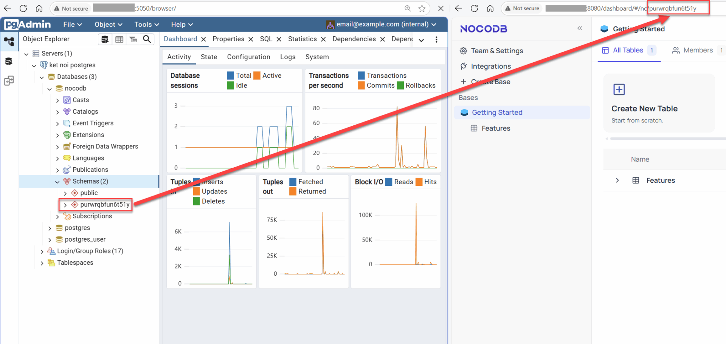Open the Schema Diff workspace icon in the left sidebar
Image resolution: width=726 pixels, height=344 pixels.
pyautogui.click(x=9, y=80)
